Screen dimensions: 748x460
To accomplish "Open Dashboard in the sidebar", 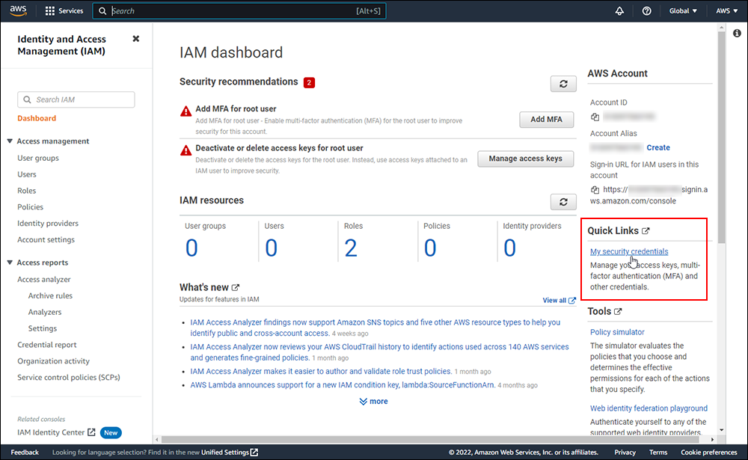I will tap(37, 118).
